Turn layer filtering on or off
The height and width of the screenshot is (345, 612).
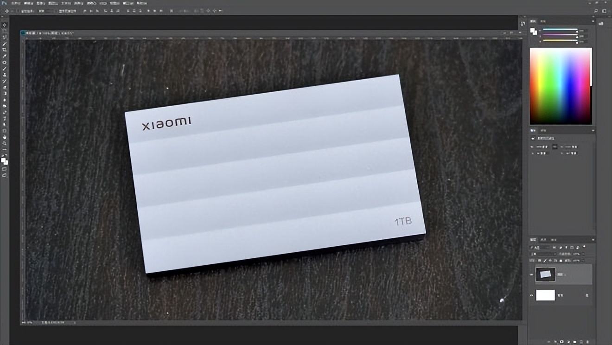coord(584,247)
